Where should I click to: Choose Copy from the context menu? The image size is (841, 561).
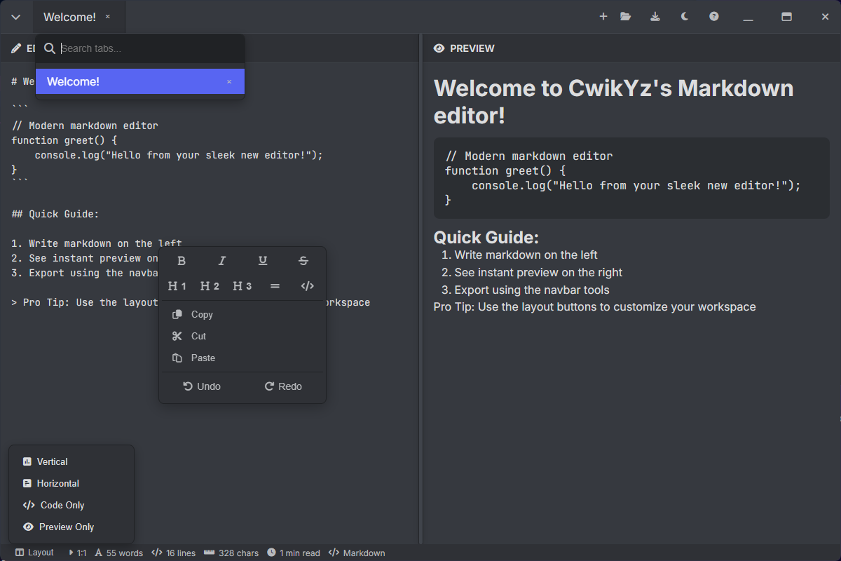(x=242, y=315)
